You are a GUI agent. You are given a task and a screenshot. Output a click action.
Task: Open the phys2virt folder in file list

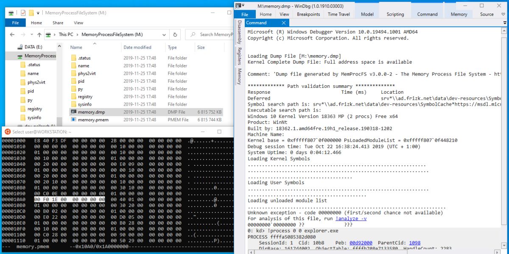[x=145, y=73]
